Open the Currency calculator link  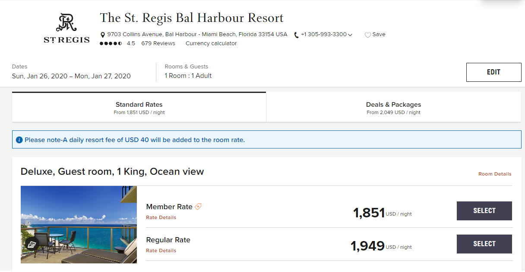click(x=211, y=43)
